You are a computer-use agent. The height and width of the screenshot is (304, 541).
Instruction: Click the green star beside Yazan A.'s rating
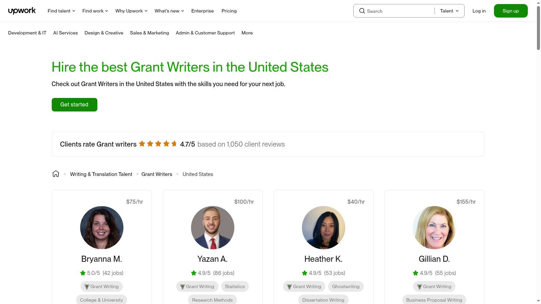point(194,273)
